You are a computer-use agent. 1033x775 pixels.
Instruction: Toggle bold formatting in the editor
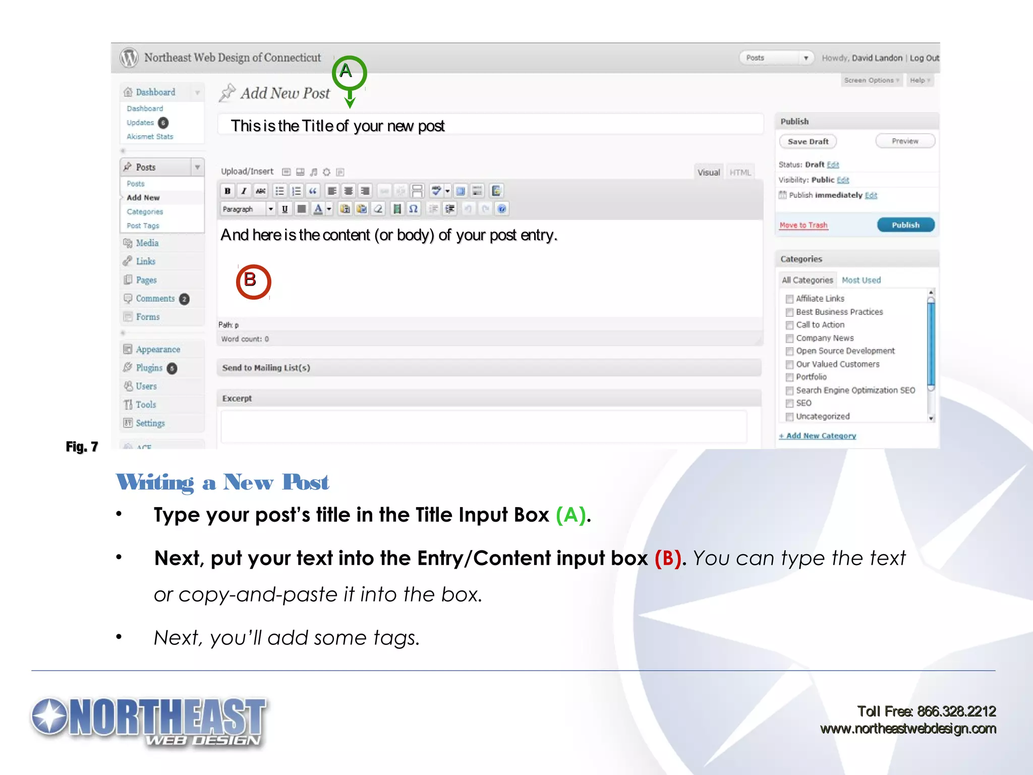click(227, 191)
